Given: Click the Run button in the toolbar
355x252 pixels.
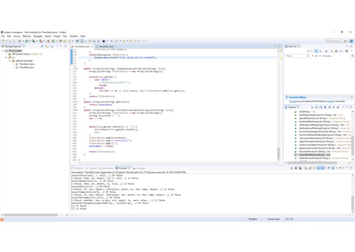Looking at the screenshot, I should [x=27, y=41].
